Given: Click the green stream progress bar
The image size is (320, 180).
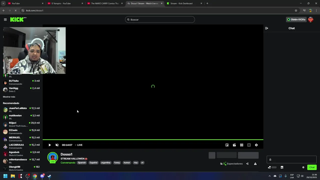Looking at the screenshot, I should (153, 139).
